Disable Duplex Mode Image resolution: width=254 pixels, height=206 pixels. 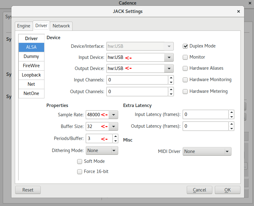(185, 46)
